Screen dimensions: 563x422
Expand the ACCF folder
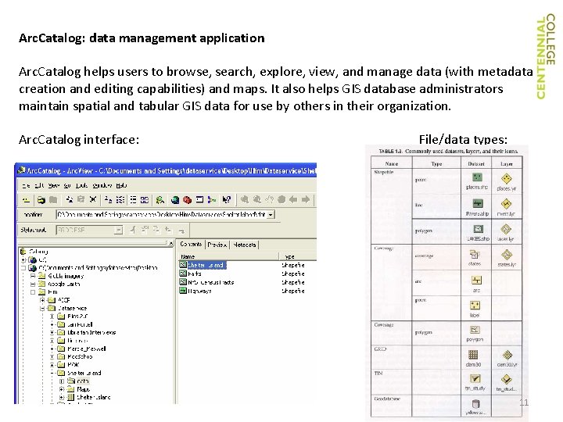pyautogui.click(x=43, y=300)
